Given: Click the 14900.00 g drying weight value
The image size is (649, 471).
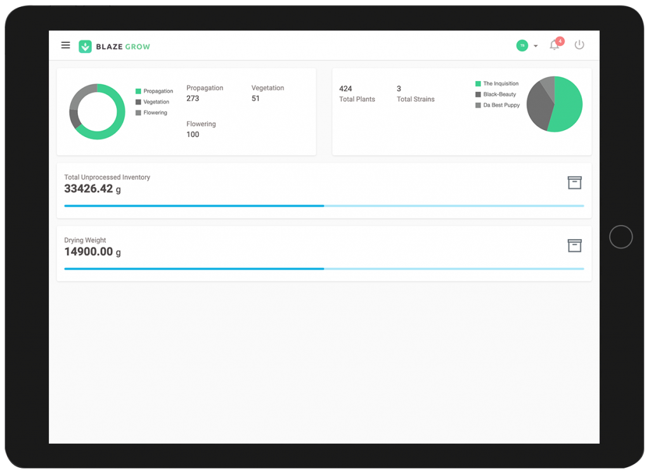Looking at the screenshot, I should (x=93, y=252).
